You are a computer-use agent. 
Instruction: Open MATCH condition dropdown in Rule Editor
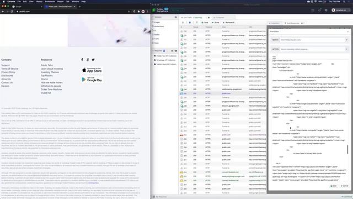click(346, 40)
